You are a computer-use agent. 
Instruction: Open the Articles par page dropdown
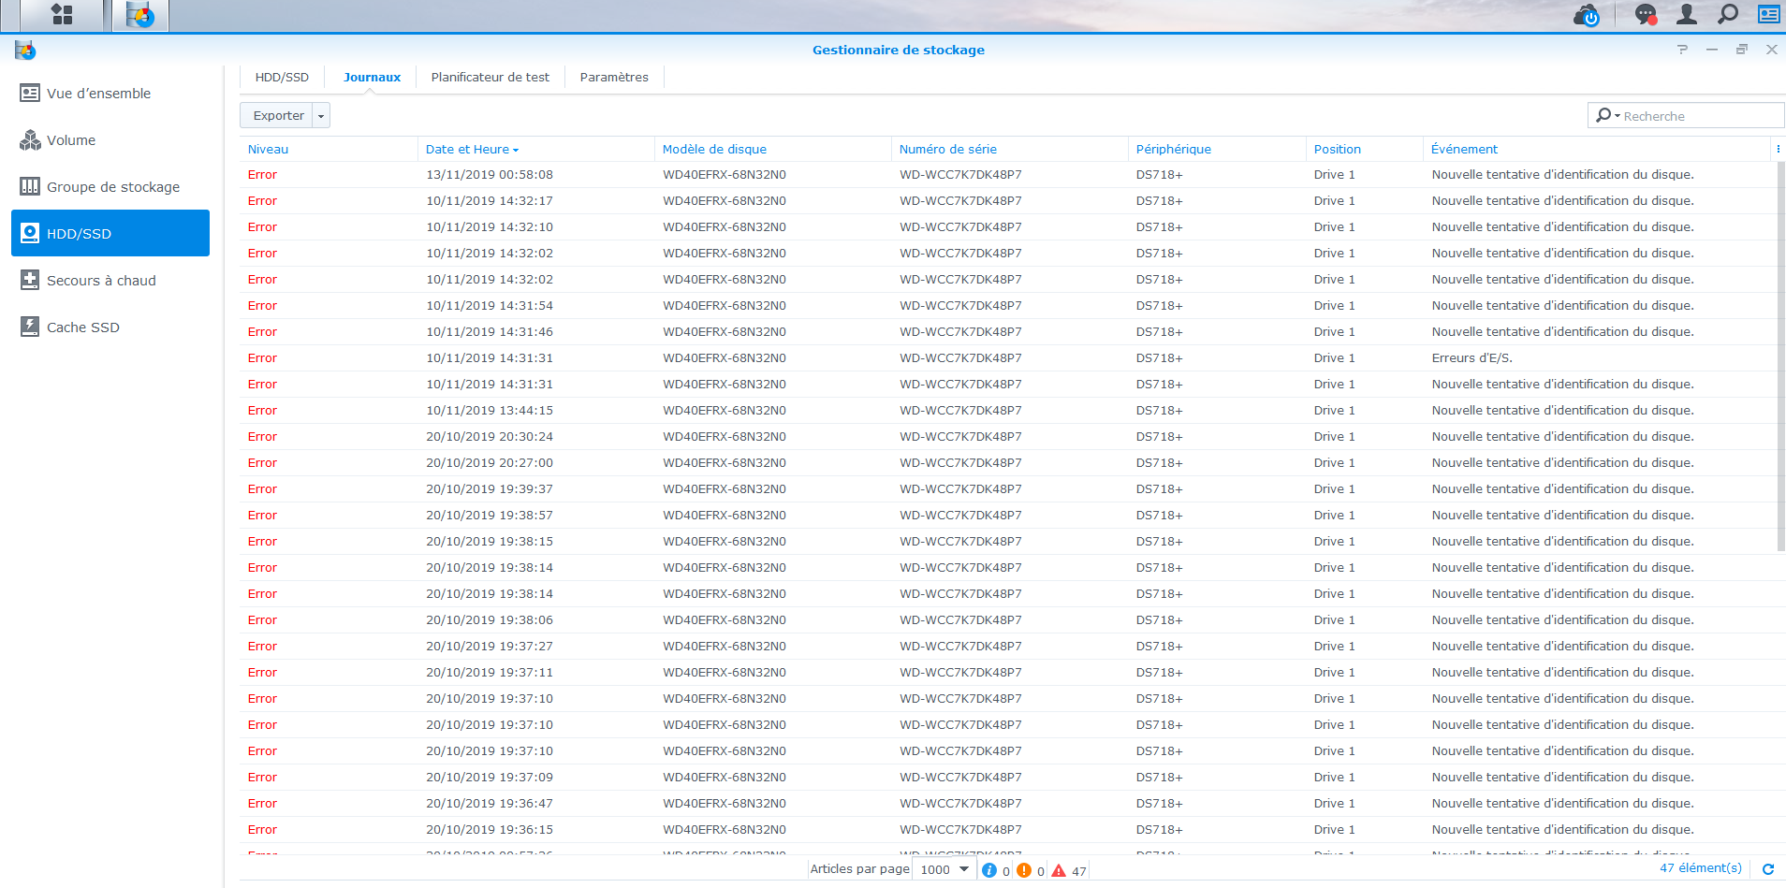[x=944, y=869]
